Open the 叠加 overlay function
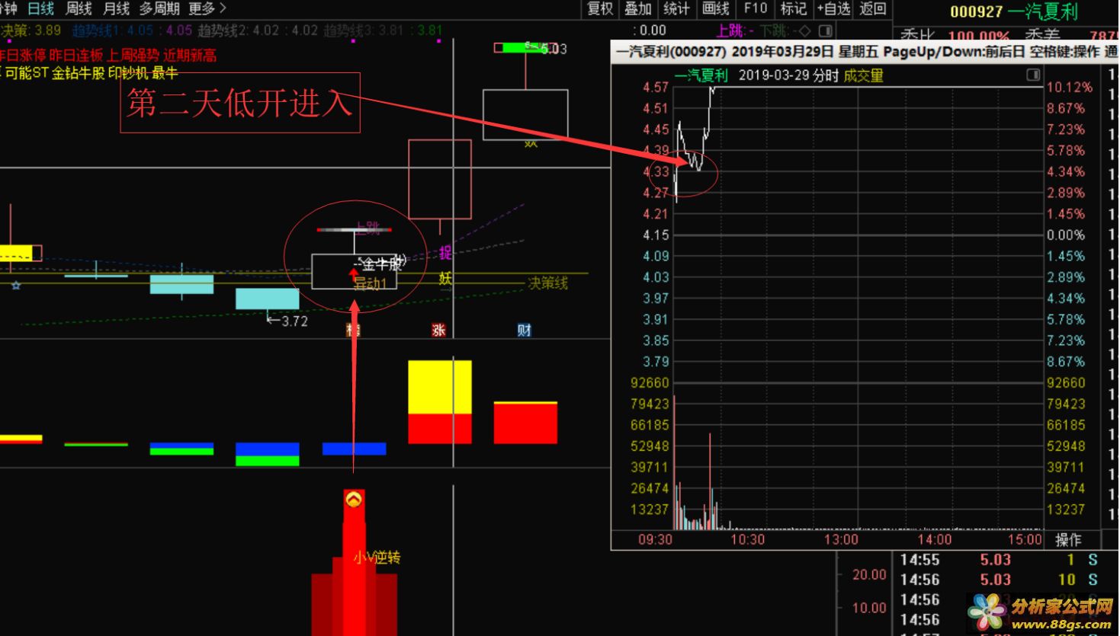Viewport: 1120px width, 636px height. 638,8
